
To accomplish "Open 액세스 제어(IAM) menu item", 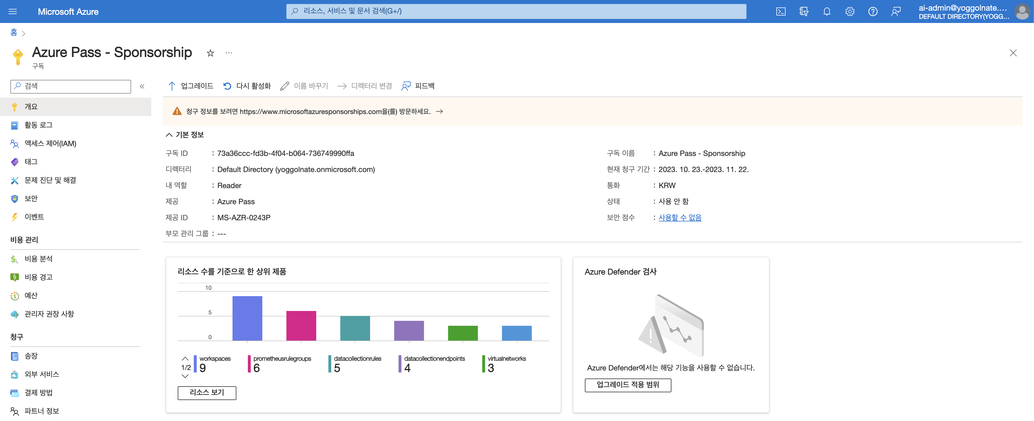I will point(50,144).
